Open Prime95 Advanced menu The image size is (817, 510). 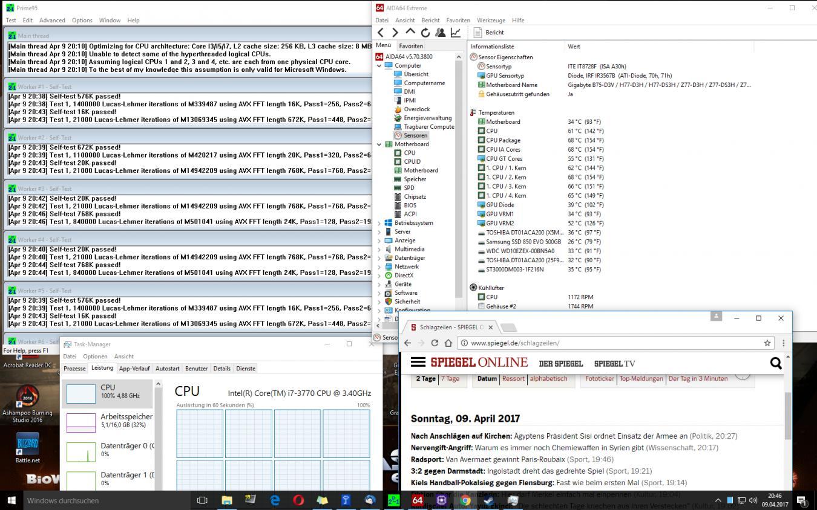coord(52,20)
